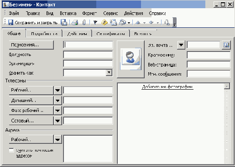Open dropdown arrow next to Домашний phone

[57, 101]
